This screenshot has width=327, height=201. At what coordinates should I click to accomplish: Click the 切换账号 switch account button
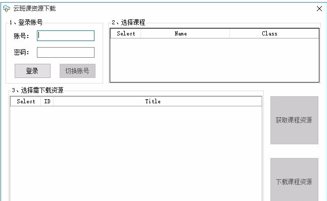tap(77, 71)
